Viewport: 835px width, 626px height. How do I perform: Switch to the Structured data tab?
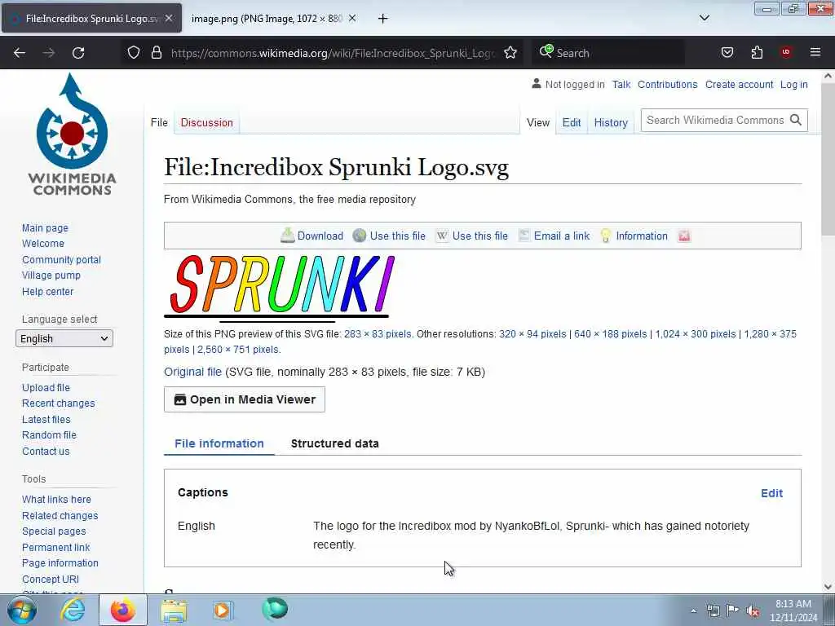click(335, 443)
